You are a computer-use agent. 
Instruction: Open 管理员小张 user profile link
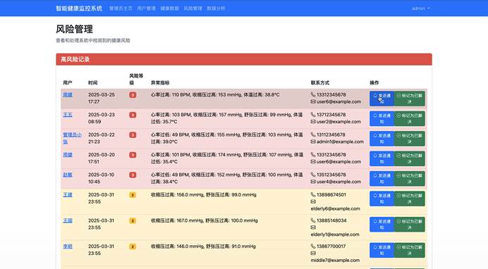[72, 138]
